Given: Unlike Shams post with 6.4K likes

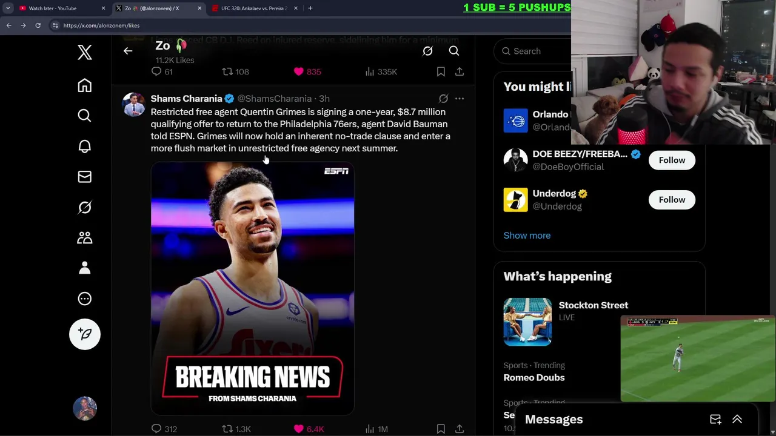Looking at the screenshot, I should (309, 429).
